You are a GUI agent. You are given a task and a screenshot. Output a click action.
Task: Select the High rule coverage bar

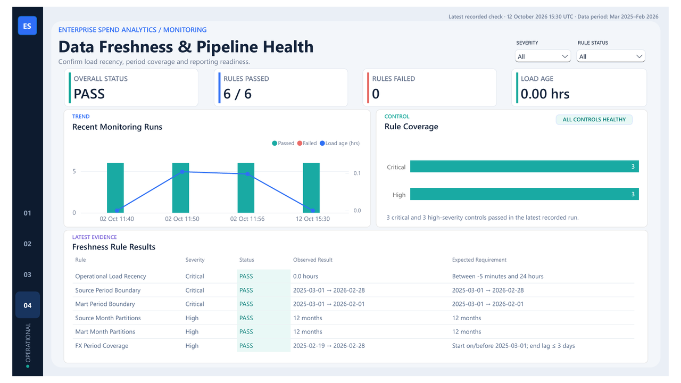tap(525, 194)
